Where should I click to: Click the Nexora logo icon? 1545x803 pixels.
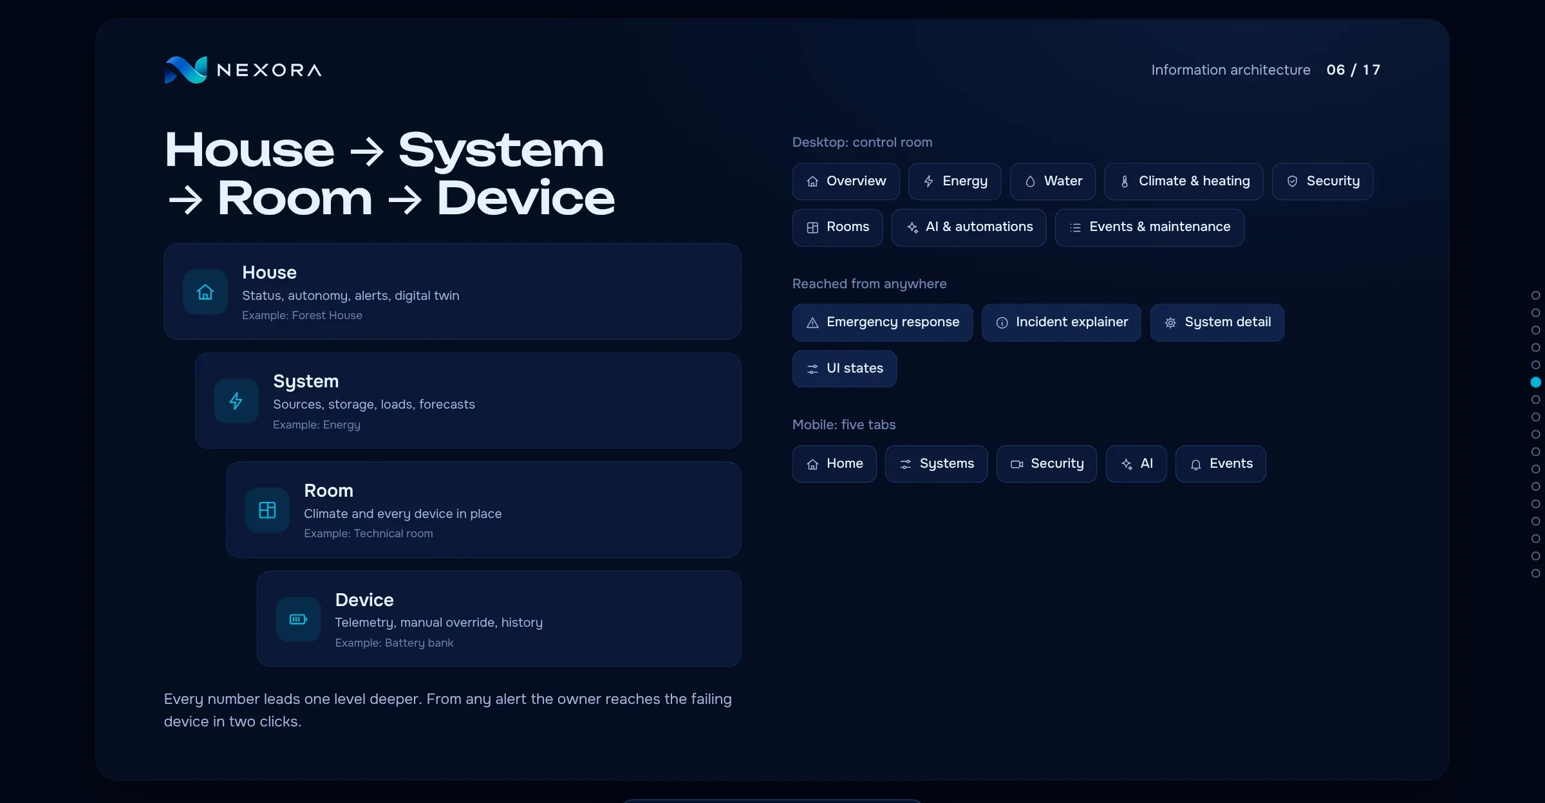coord(186,70)
